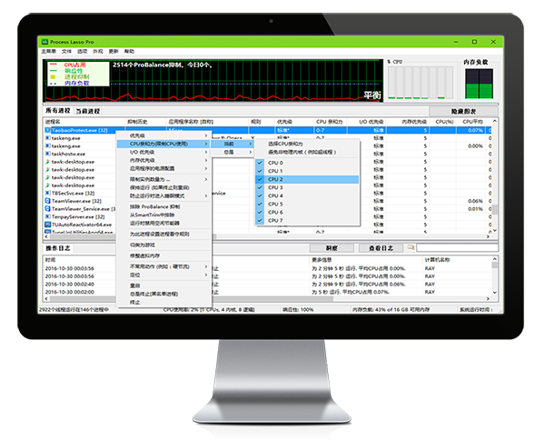545x441 pixels.
Task: Open the 更新 menu
Action: click(114, 52)
